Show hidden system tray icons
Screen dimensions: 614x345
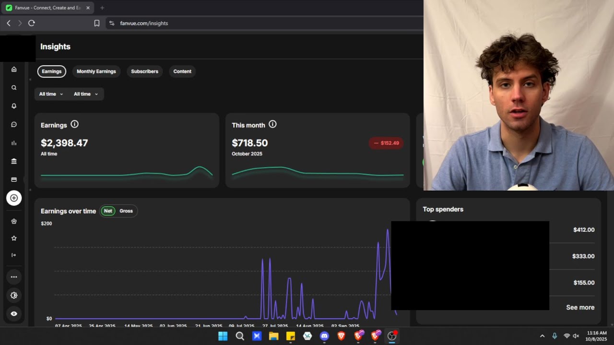click(543, 336)
